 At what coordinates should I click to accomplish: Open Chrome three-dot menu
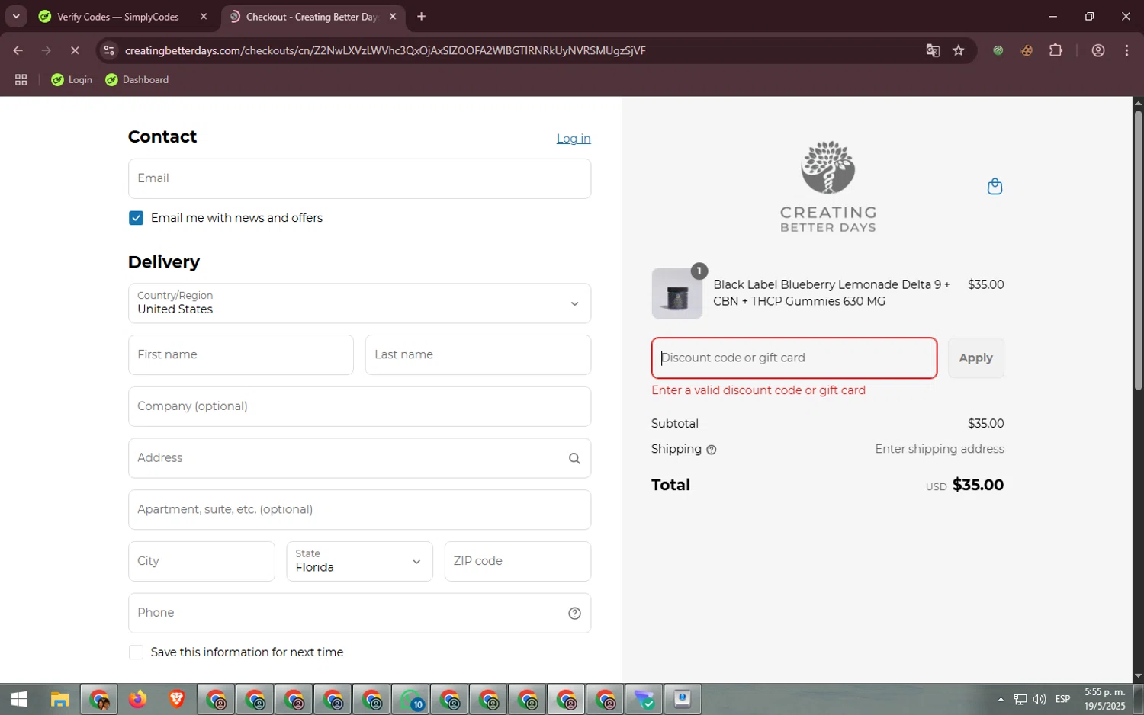(1126, 50)
